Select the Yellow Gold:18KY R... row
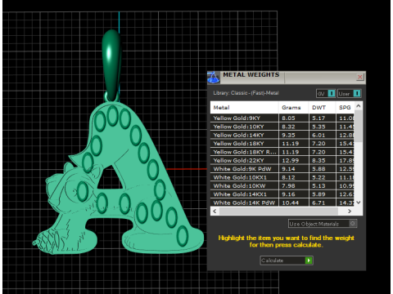This screenshot has height=294, width=393. pos(282,152)
